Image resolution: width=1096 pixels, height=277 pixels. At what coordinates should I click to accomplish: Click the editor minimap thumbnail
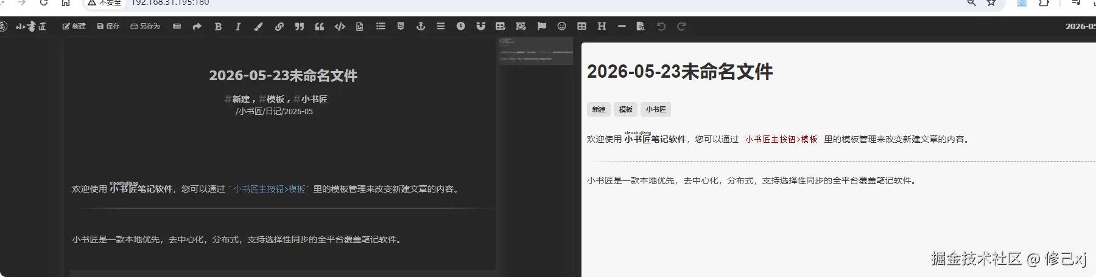(x=536, y=51)
